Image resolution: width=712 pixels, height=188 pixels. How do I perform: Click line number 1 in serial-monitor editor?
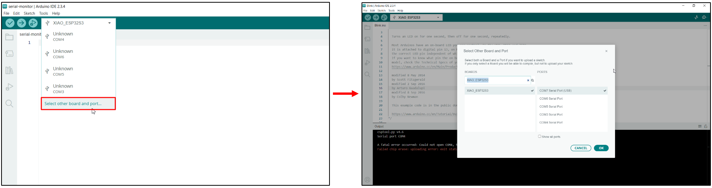[x=29, y=43]
